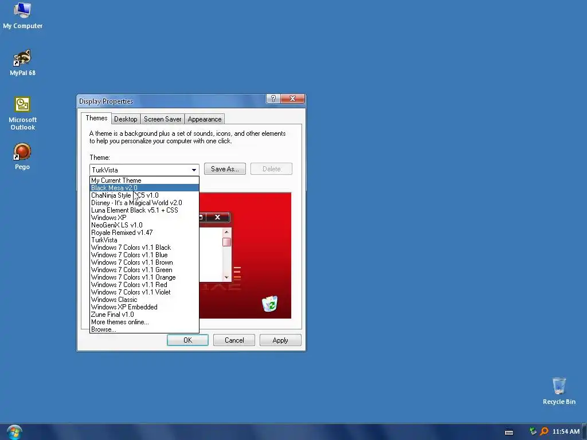Click the Cancel button
The image size is (587, 440).
[x=234, y=340]
